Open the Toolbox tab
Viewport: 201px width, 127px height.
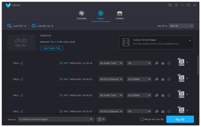[x=120, y=15]
